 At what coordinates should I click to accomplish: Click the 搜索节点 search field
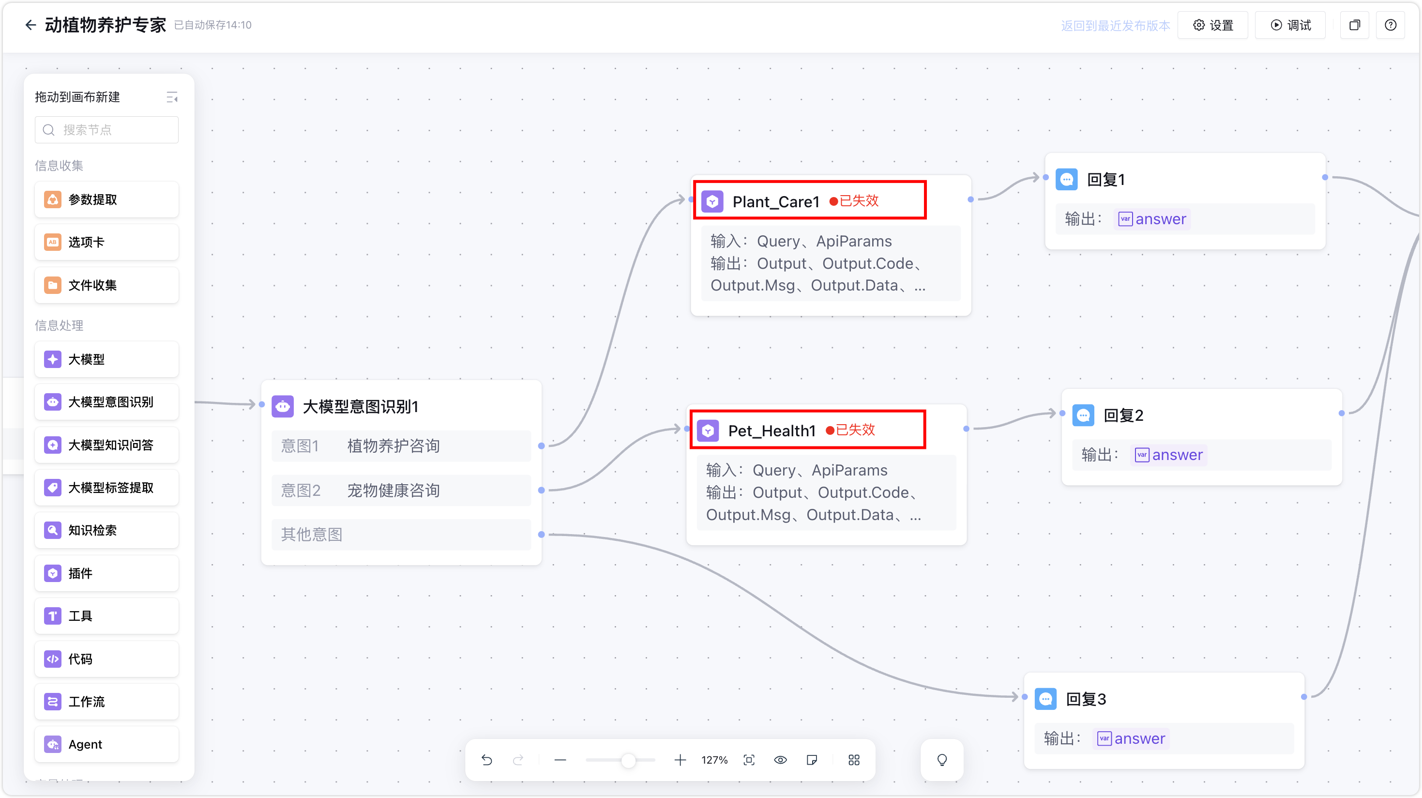[106, 130]
